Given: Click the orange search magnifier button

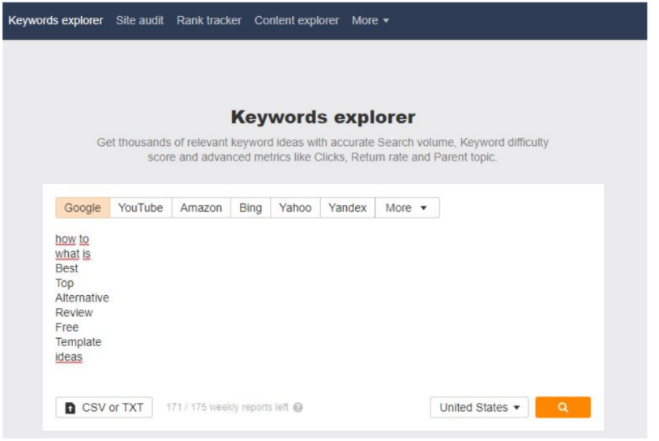Looking at the screenshot, I should tap(563, 408).
